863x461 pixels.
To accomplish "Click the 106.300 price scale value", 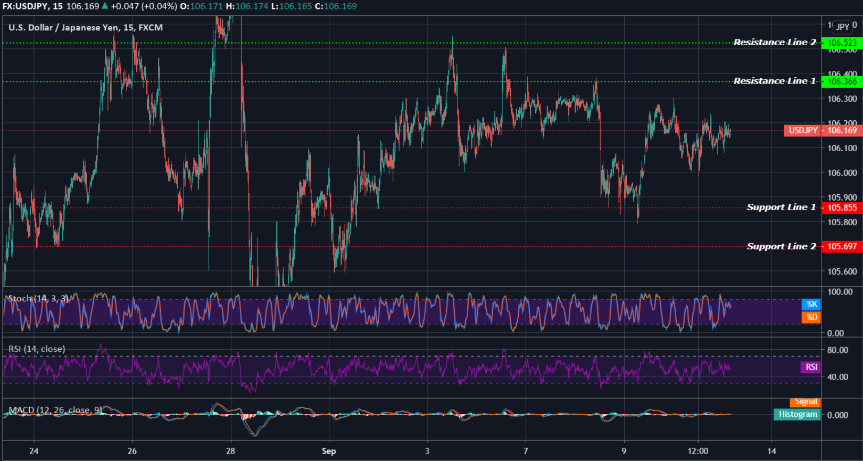I will [842, 99].
